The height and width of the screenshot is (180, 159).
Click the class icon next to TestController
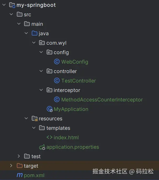click(57, 81)
